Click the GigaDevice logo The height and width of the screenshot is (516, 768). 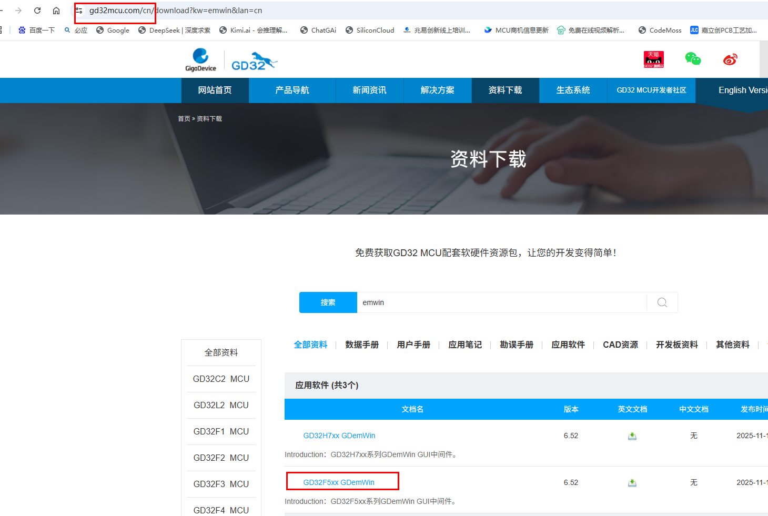pos(200,60)
